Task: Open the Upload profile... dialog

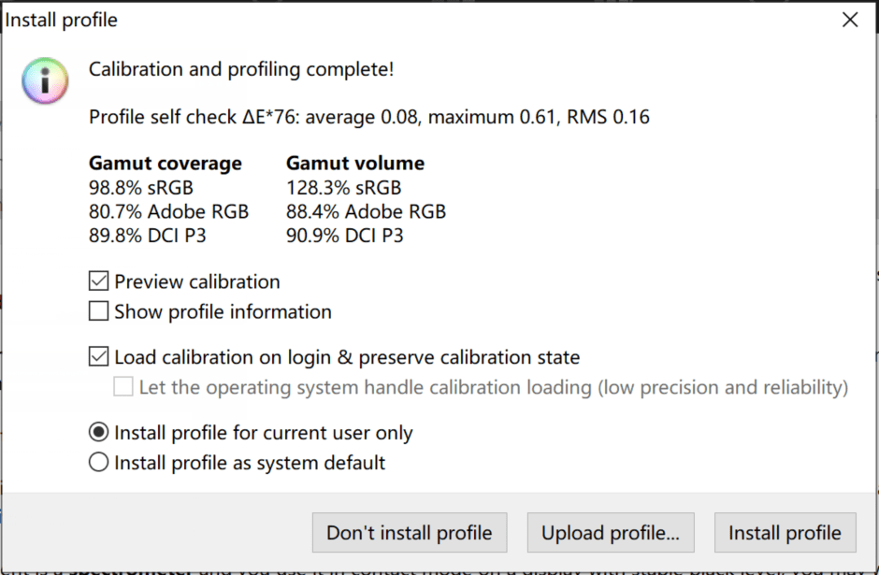Action: (x=611, y=533)
